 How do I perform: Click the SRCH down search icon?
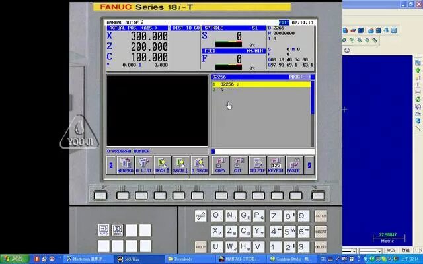point(180,165)
